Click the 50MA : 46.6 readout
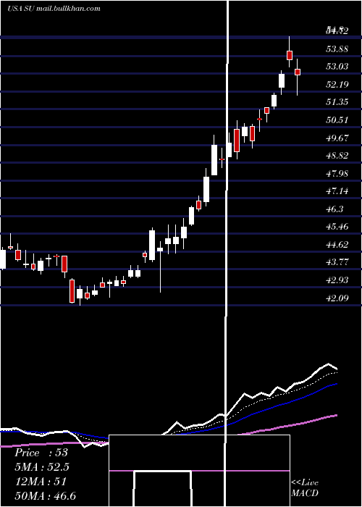 45,495
